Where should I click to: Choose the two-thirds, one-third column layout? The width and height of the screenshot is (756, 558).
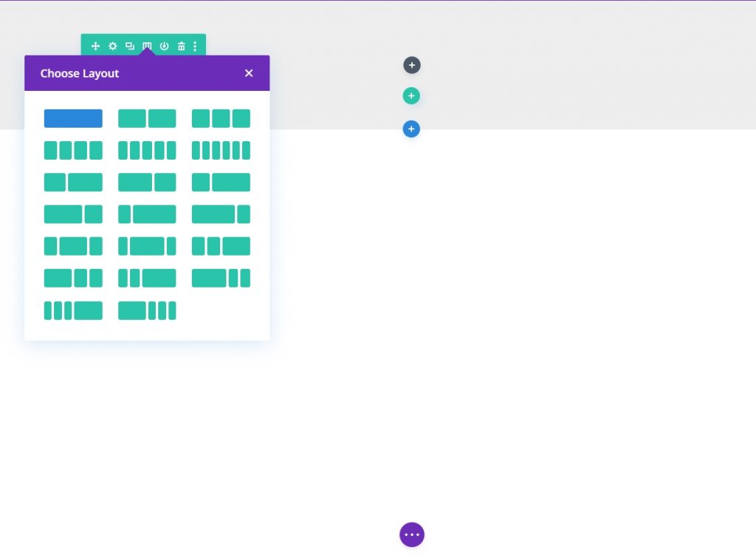(73, 214)
